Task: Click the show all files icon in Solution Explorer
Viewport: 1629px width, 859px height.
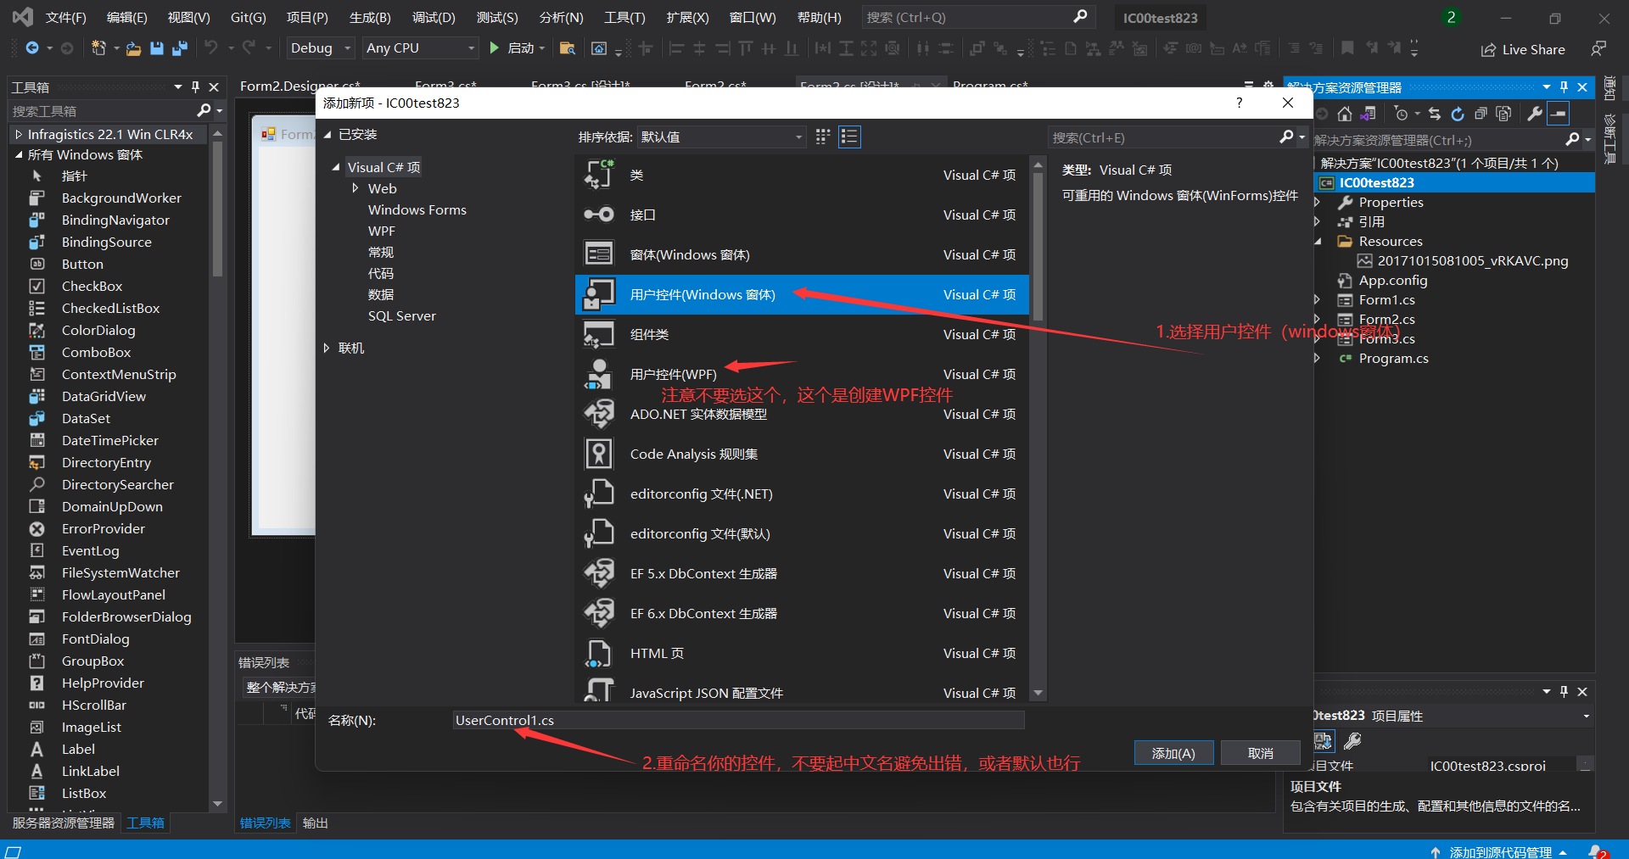Action: click(x=1503, y=114)
